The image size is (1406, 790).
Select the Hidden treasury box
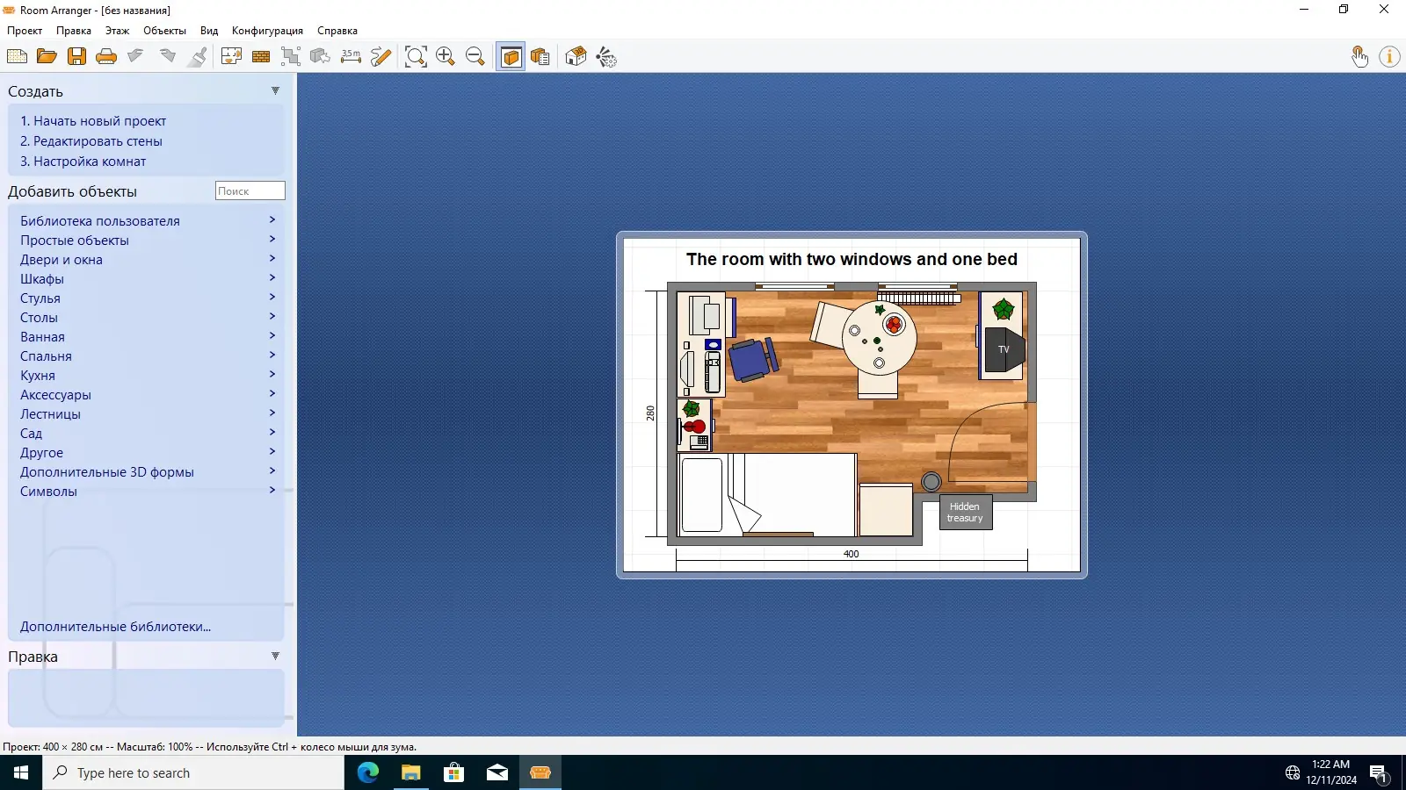(x=966, y=513)
